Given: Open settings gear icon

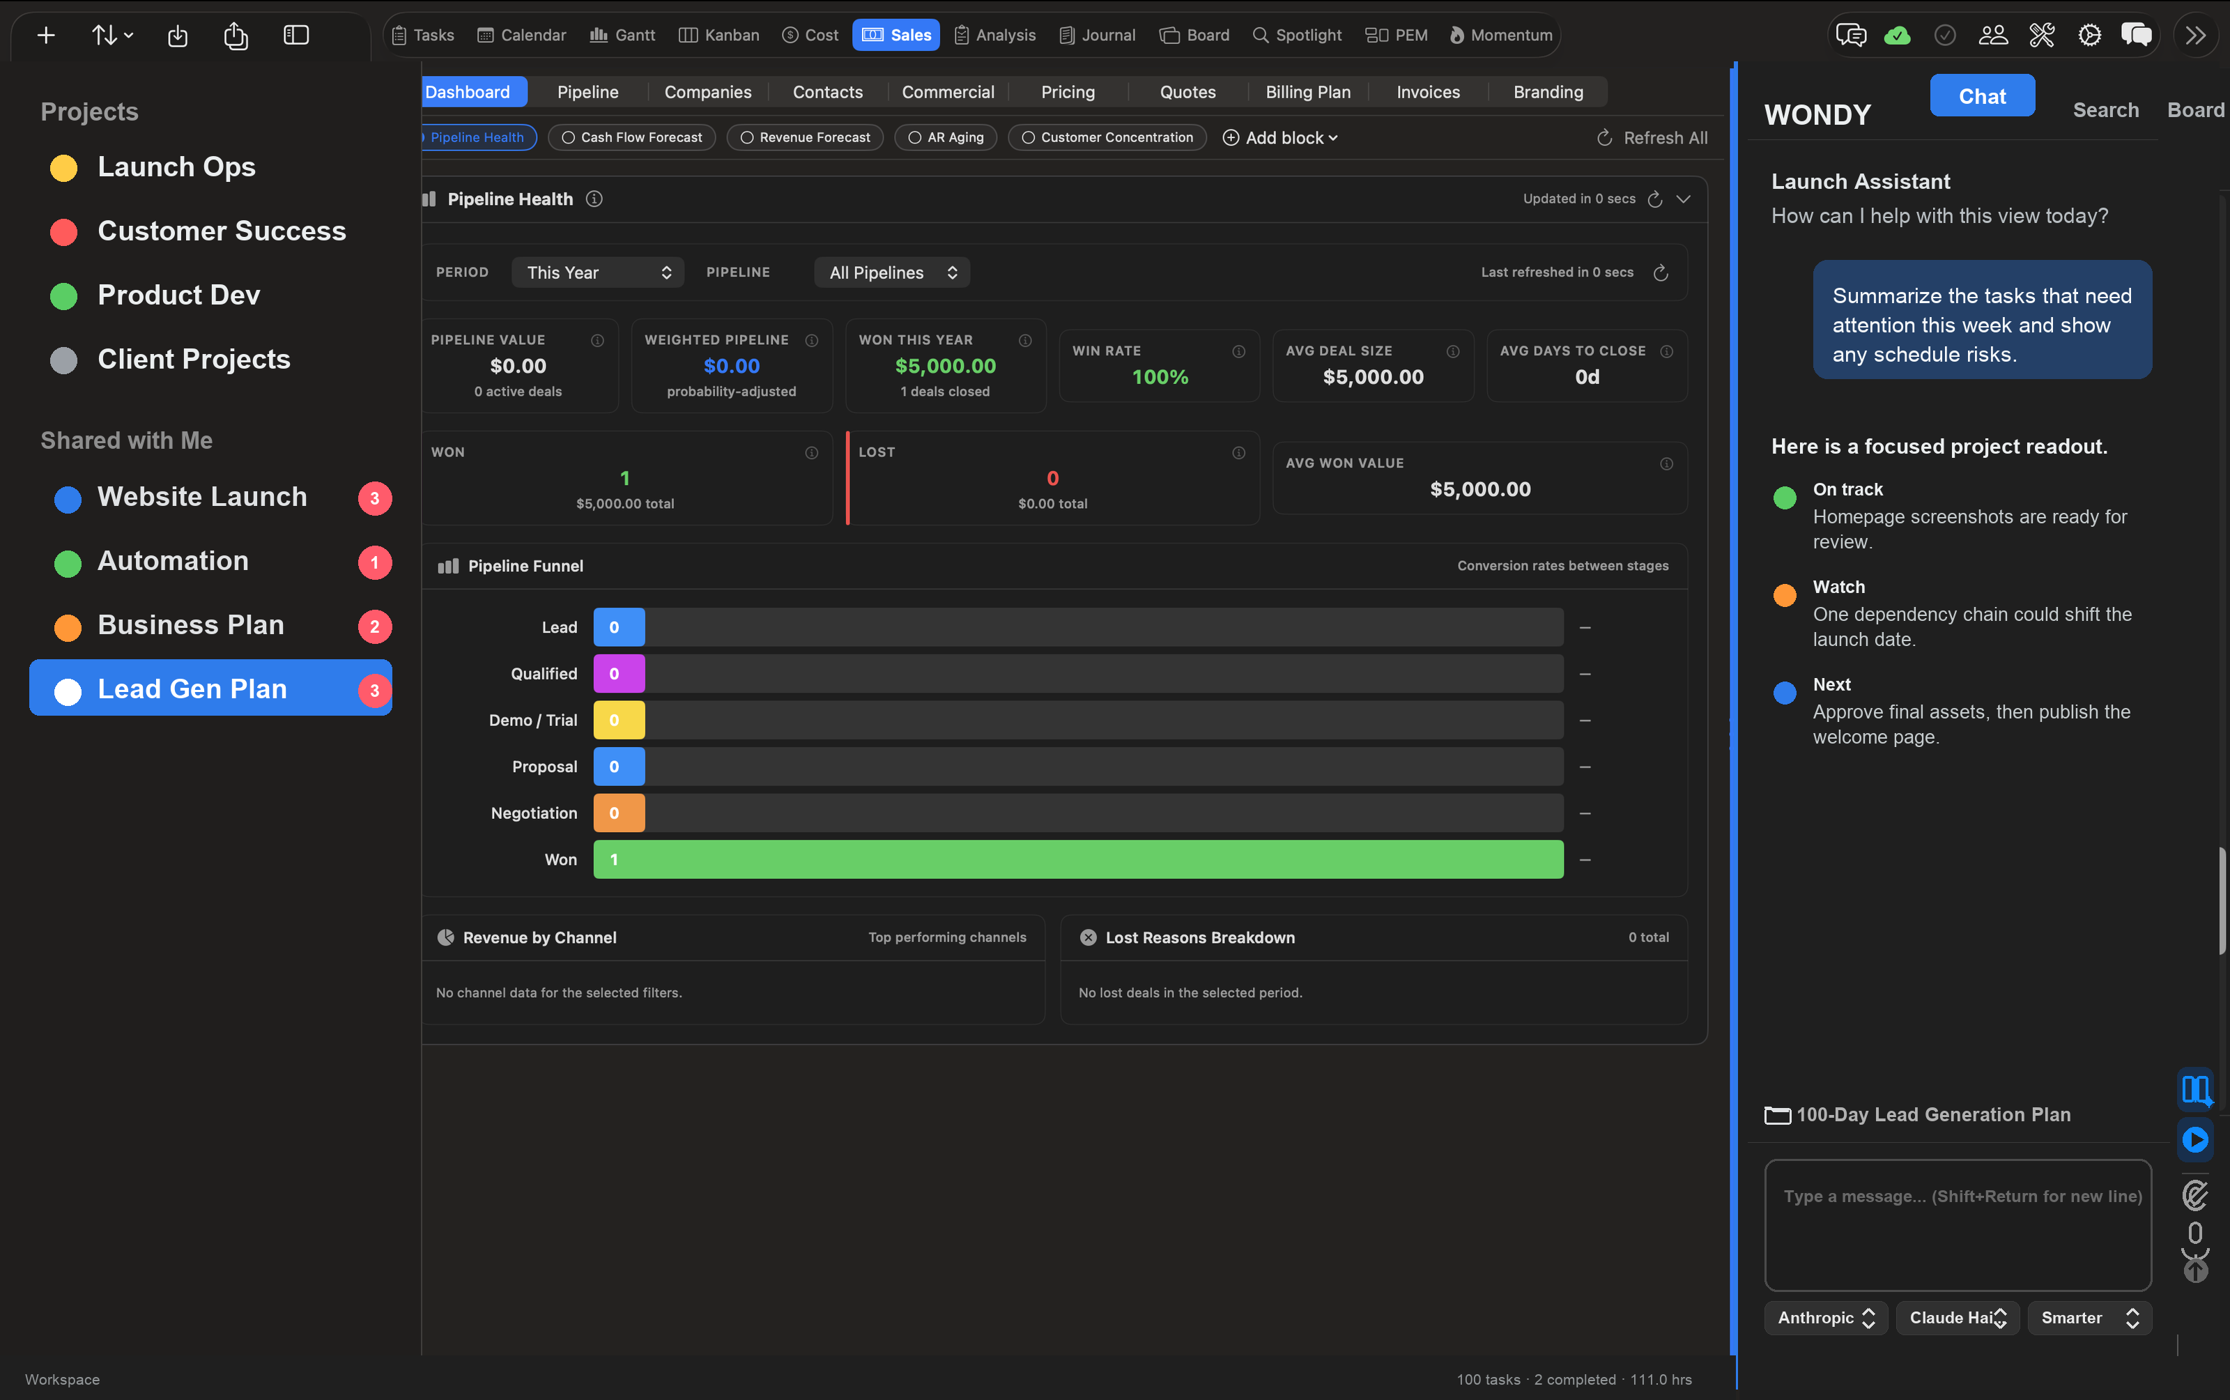Looking at the screenshot, I should coord(2089,35).
